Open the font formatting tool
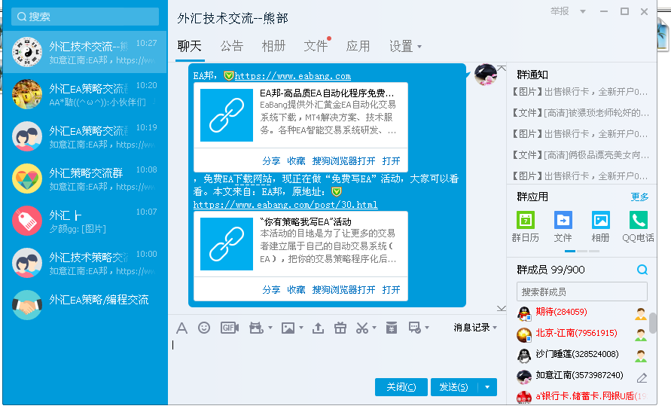Screen dimensions: 671x412 [182, 328]
